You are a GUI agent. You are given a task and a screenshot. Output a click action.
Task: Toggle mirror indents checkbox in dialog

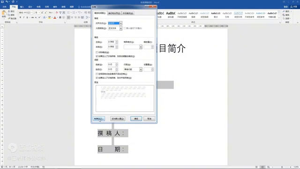coord(97,52)
